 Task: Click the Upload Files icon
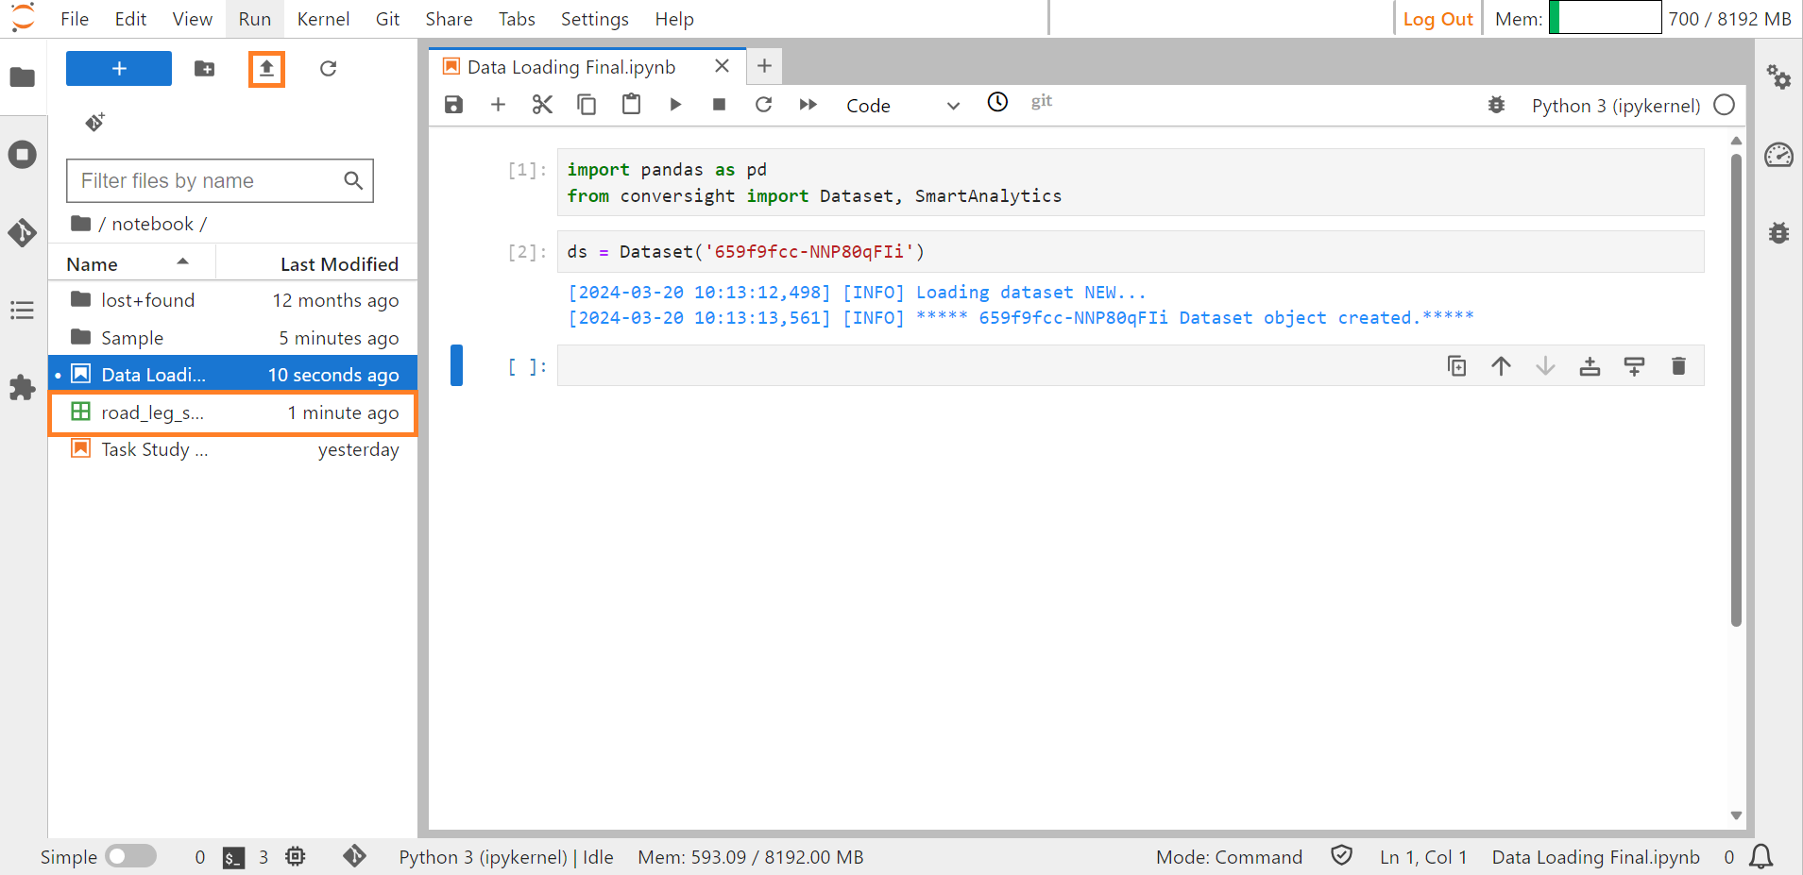266,69
